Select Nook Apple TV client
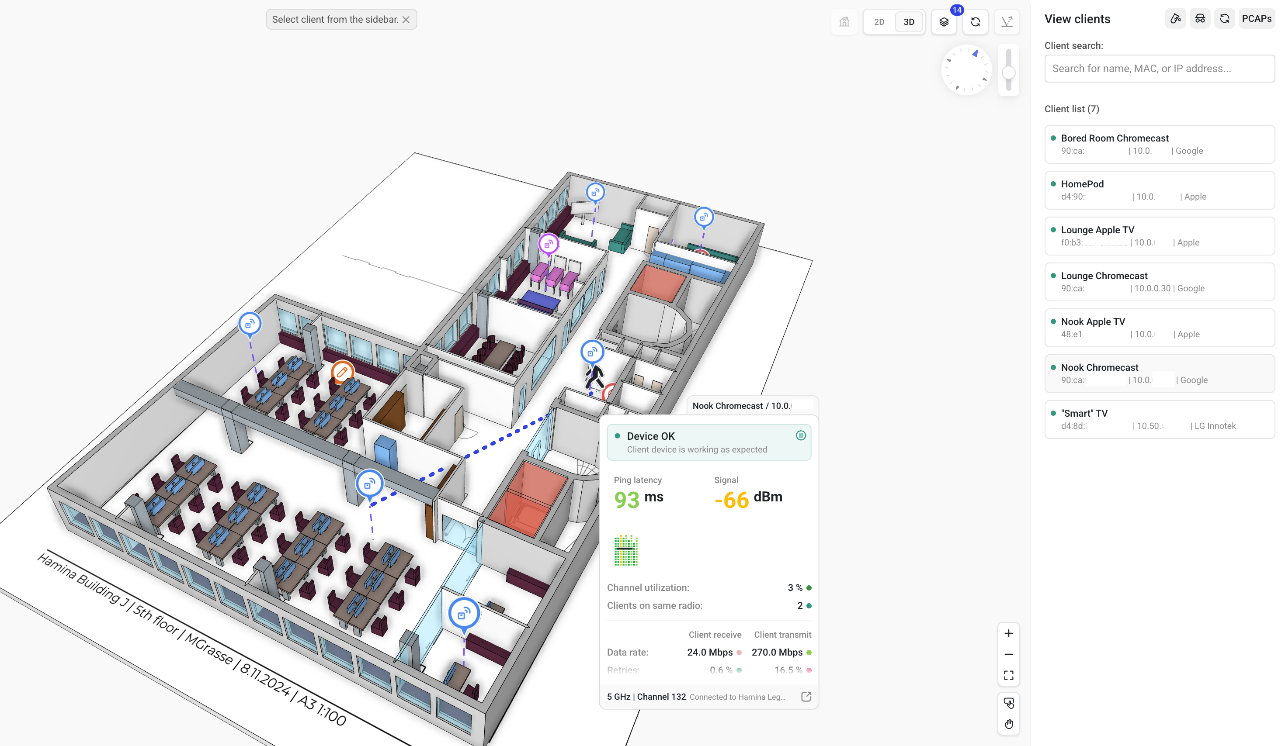This screenshot has width=1285, height=746. [1160, 328]
